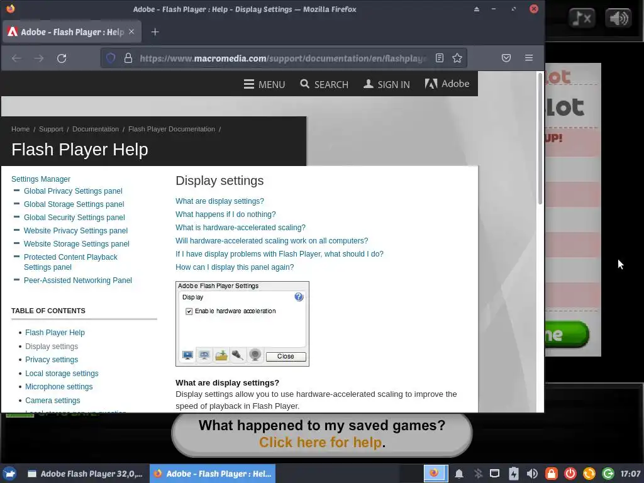Switch to Adobe Flash Player 32 taskbar window
Screen dimensions: 644x483
(85, 474)
